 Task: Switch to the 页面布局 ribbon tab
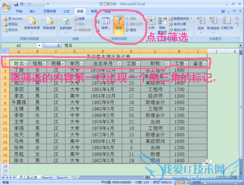49,11
